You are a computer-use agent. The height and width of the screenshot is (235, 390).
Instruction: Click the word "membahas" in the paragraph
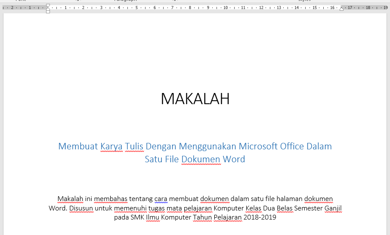coord(111,199)
